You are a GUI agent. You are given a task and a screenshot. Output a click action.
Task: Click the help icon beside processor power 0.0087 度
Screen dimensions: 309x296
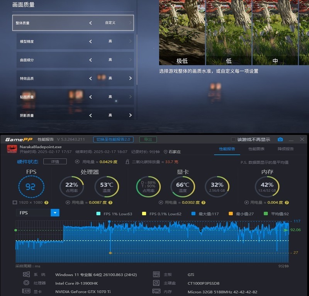click(x=110, y=202)
